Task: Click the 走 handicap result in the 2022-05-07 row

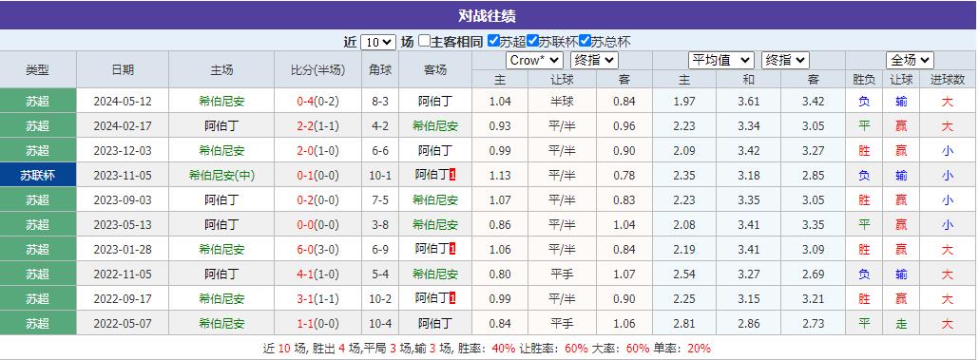Action: pyautogui.click(x=901, y=324)
